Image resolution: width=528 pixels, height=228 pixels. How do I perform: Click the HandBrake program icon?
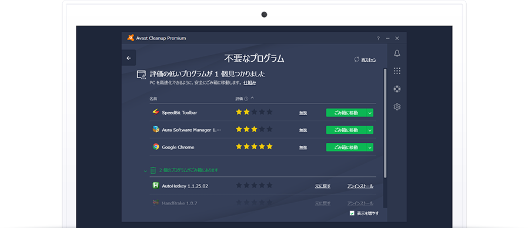156,203
